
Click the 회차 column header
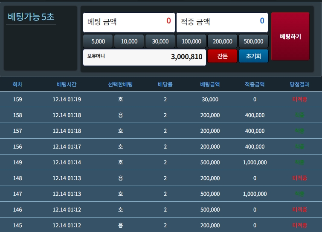point(17,84)
